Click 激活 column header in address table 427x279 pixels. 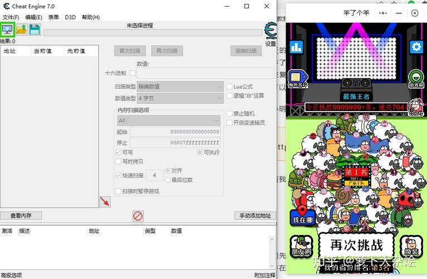point(9,231)
